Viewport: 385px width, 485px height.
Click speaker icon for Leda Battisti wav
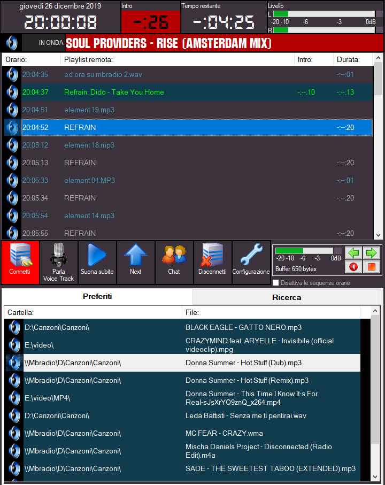(14, 415)
